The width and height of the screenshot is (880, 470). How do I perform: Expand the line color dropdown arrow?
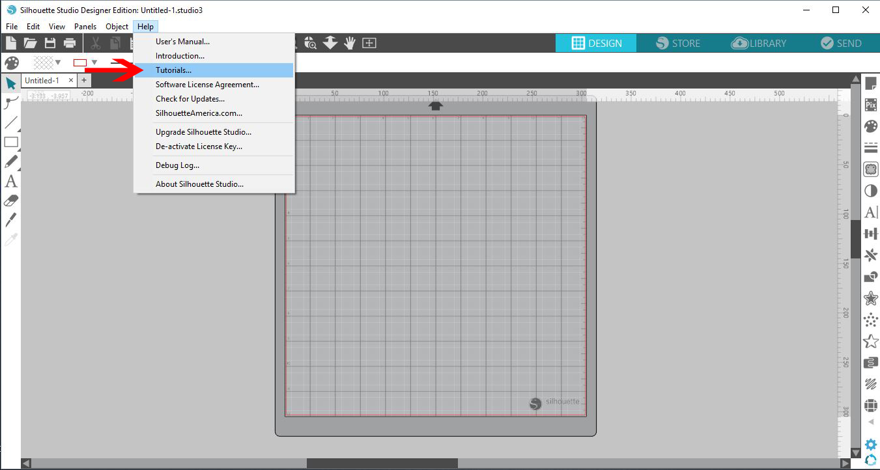94,62
